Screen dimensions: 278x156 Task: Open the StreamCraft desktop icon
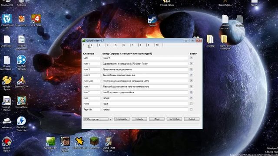(21, 19)
